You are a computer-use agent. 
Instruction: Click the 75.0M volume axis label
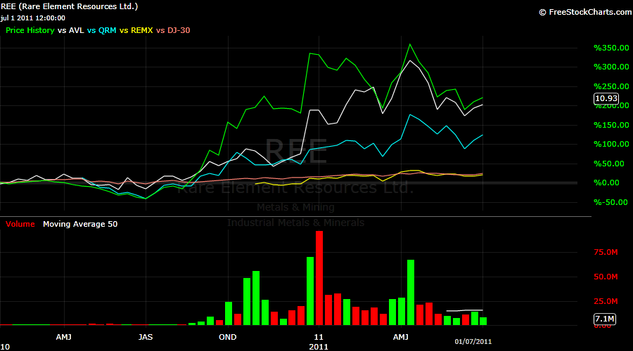[x=606, y=252]
